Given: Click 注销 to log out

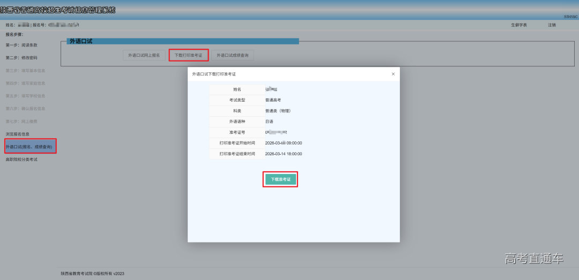Looking at the screenshot, I should click(552, 25).
